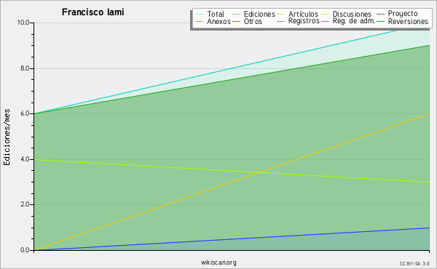Screen dimensions: 437x269
Task: Click the cyan Total color line swatch
Action: pyautogui.click(x=200, y=15)
